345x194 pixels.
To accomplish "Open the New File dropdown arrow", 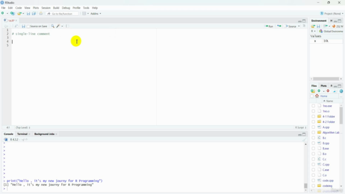I will point(7,13).
